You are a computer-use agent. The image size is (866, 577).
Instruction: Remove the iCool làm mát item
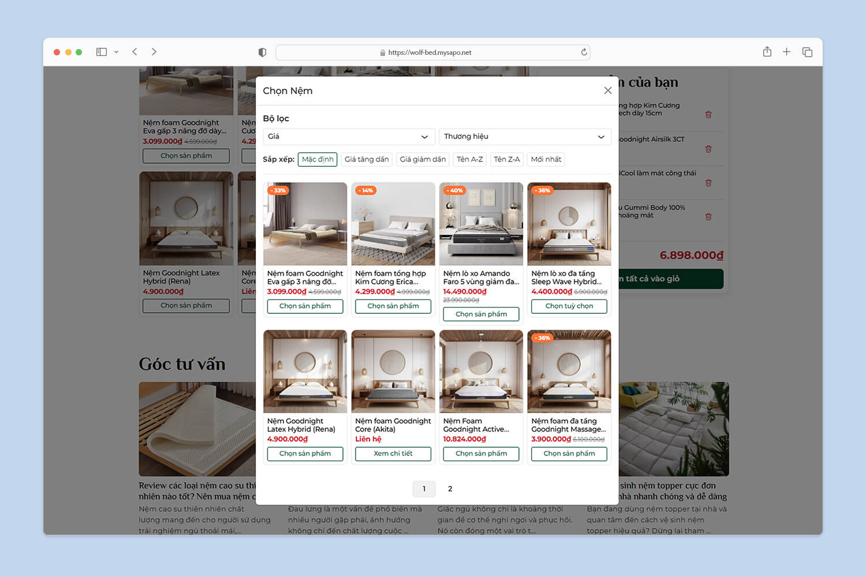(x=708, y=183)
